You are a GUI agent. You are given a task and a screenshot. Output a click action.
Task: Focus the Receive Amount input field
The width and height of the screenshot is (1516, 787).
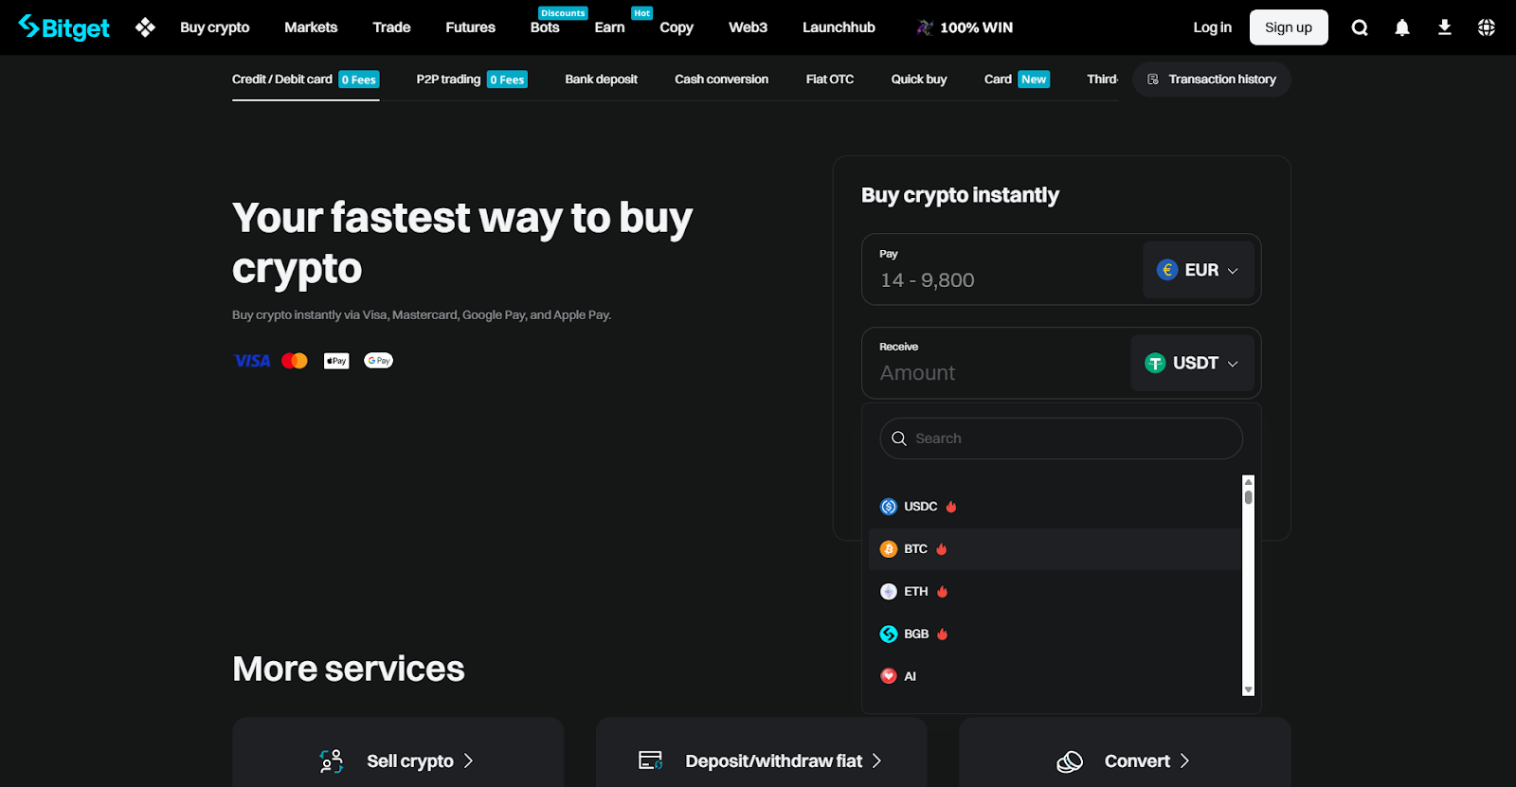(x=1000, y=373)
